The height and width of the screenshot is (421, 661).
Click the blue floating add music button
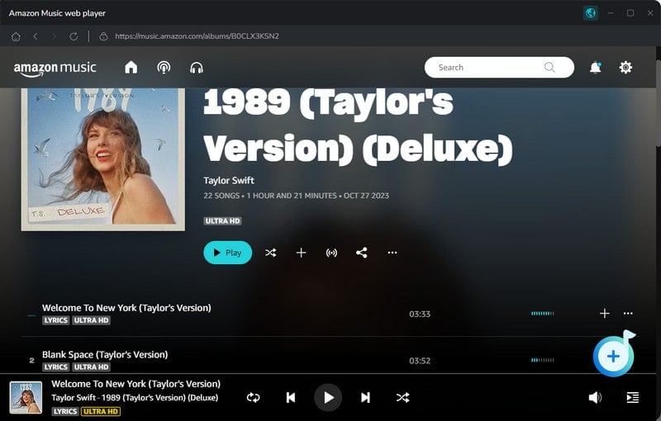tap(613, 356)
